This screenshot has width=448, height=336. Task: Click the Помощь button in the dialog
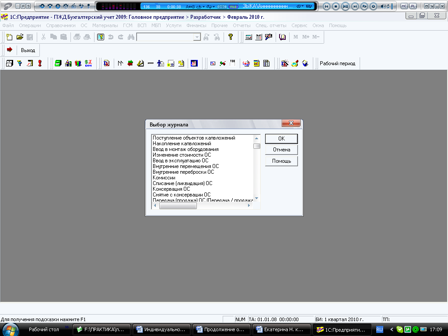pos(281,161)
